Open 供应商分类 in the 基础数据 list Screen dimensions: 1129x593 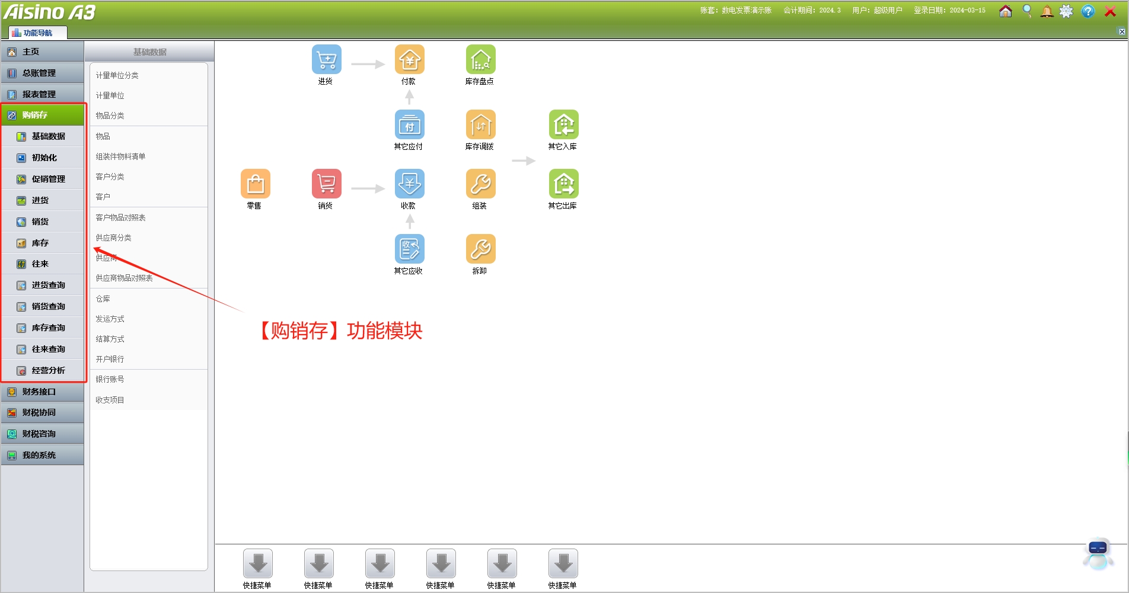pos(114,238)
